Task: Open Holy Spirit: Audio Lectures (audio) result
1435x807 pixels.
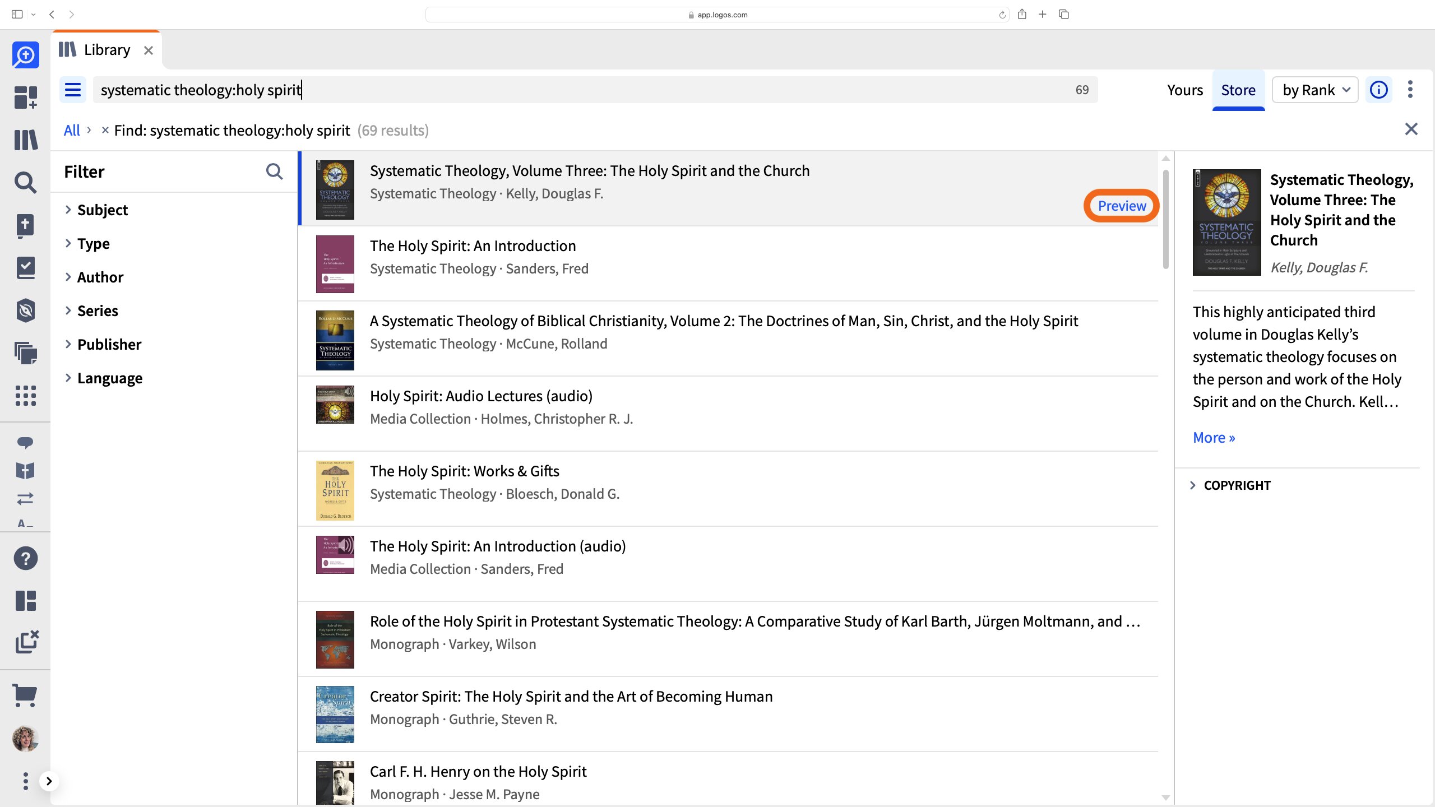Action: pos(728,414)
